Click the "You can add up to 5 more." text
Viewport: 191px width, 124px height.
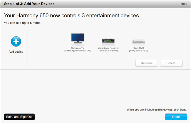[x=22, y=23]
